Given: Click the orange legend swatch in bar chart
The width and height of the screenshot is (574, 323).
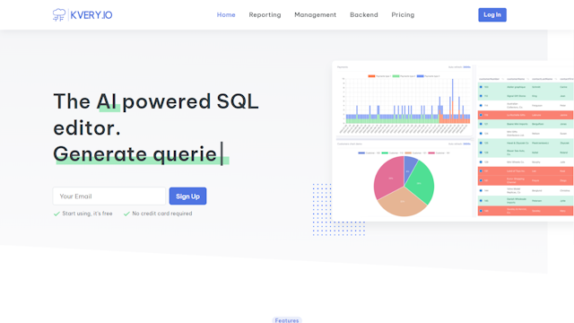Looking at the screenshot, I should pos(371,76).
